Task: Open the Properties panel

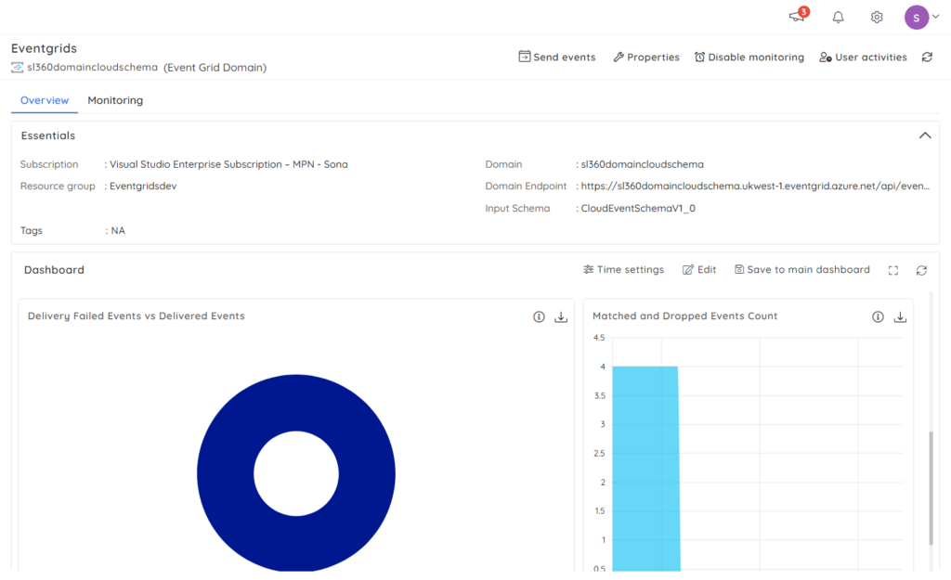Action: click(x=645, y=57)
